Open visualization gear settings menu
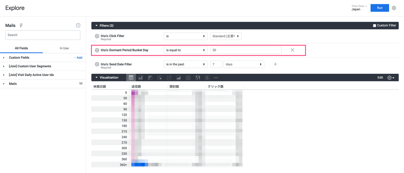The width and height of the screenshot is (404, 173). point(391,78)
